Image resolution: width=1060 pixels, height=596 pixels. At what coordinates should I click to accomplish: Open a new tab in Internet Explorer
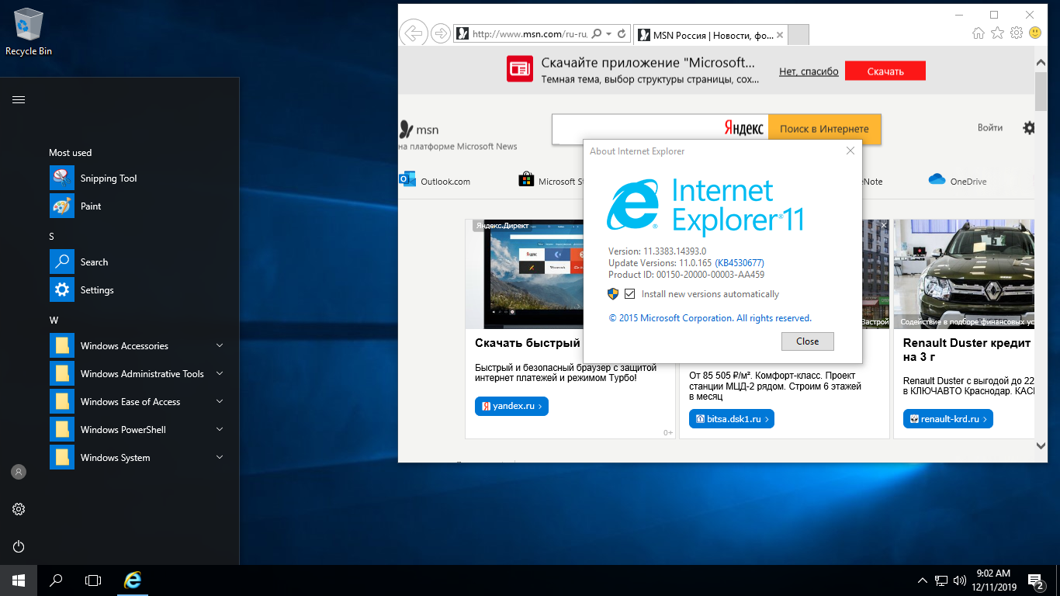click(798, 35)
